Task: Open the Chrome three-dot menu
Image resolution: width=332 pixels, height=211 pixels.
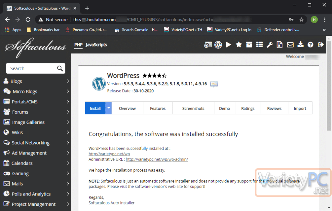Action: click(x=325, y=20)
